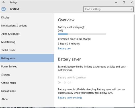This screenshot has height=108, width=135.
Task: Click the search magnifier icon
Action: [131, 9]
